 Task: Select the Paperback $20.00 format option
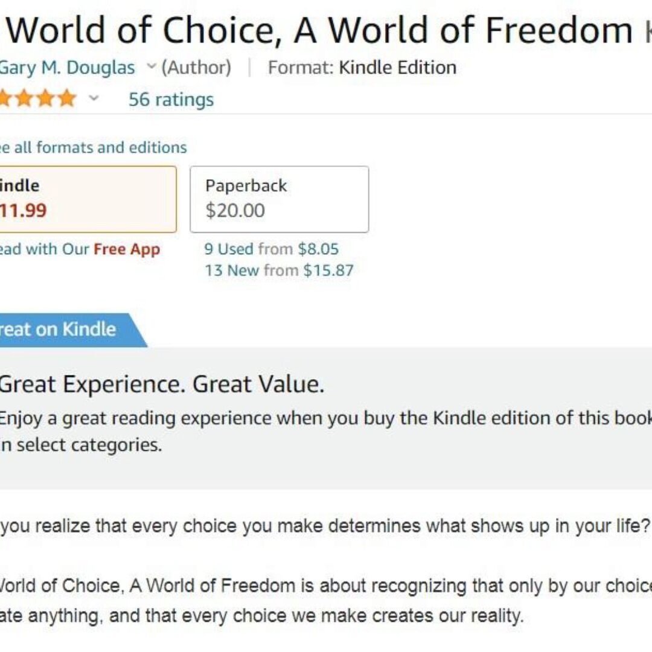click(x=279, y=199)
